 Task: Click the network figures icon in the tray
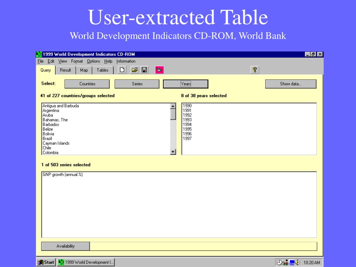pos(286,262)
